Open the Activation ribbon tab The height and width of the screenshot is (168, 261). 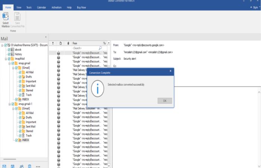56,7
